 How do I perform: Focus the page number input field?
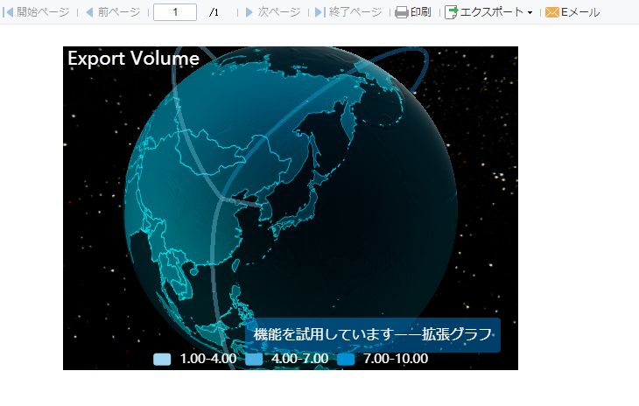pos(175,12)
